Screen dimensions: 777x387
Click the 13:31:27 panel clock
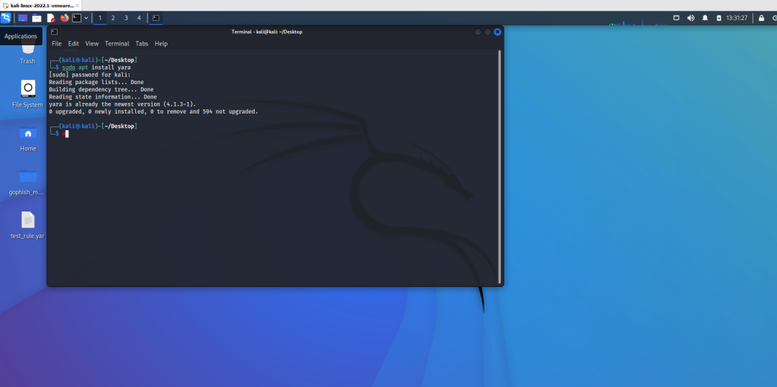coord(737,18)
